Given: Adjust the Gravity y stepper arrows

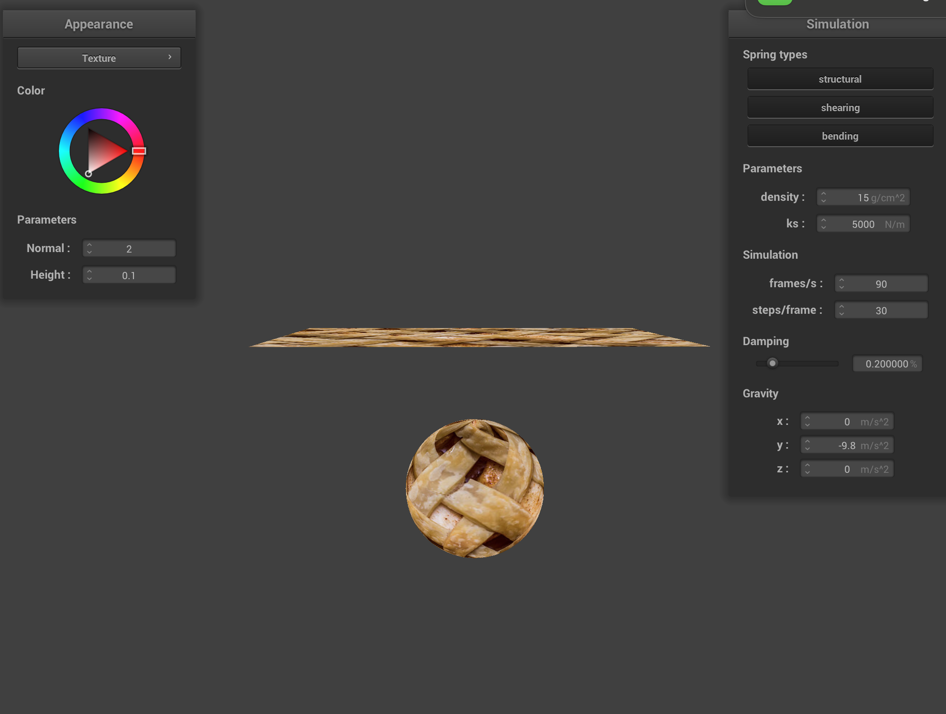Looking at the screenshot, I should click(807, 445).
